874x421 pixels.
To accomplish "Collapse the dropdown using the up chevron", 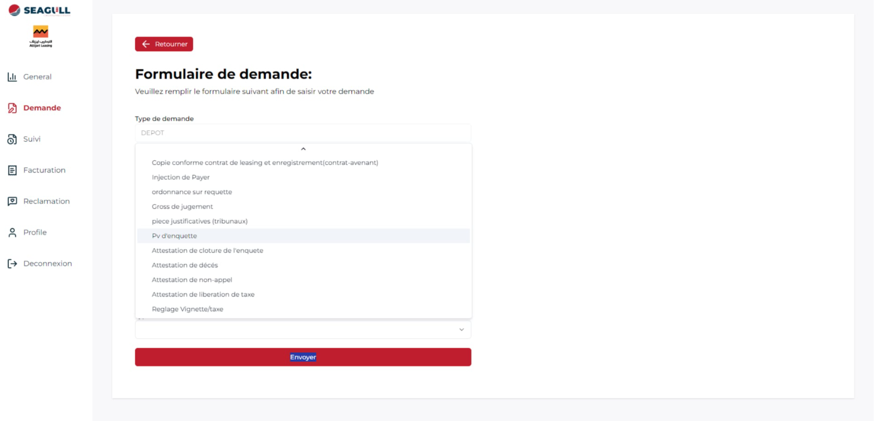I will pos(303,149).
